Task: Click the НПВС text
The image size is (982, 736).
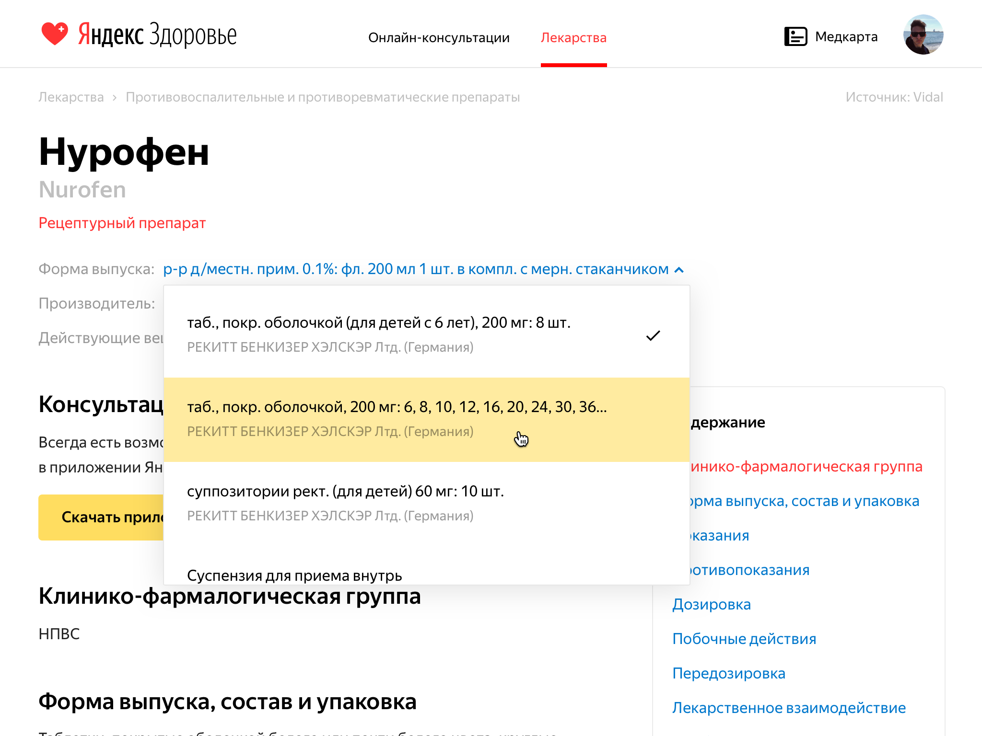Action: pyautogui.click(x=59, y=633)
